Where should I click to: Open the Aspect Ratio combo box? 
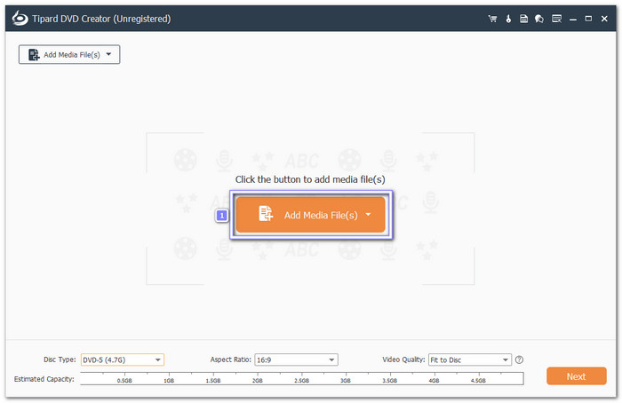(295, 360)
